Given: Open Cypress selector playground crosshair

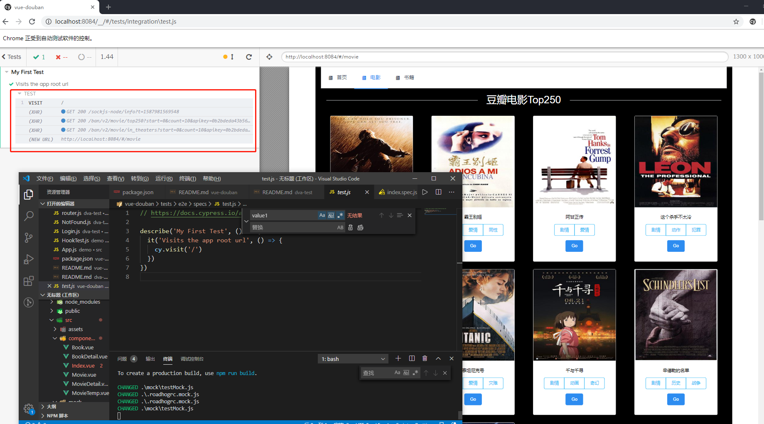Looking at the screenshot, I should tap(269, 57).
